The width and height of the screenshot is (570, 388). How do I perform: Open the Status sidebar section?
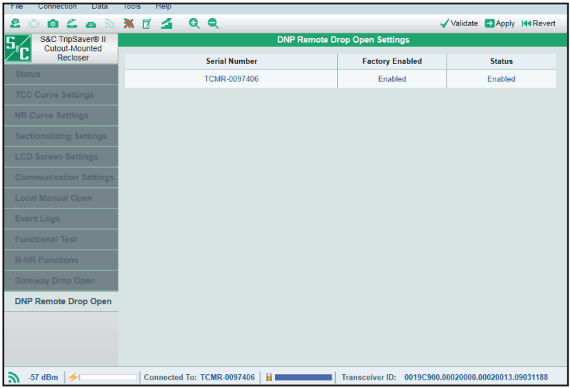coord(61,74)
